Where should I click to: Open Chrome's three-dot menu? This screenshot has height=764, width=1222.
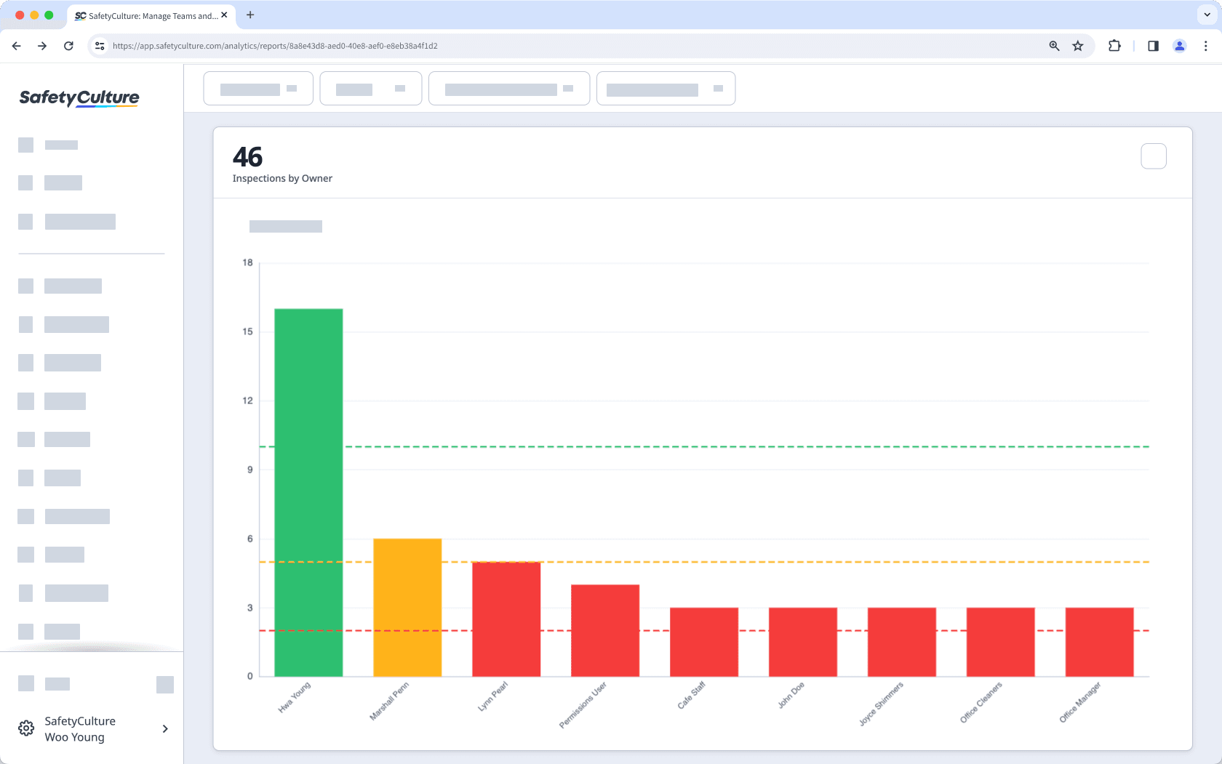point(1205,45)
